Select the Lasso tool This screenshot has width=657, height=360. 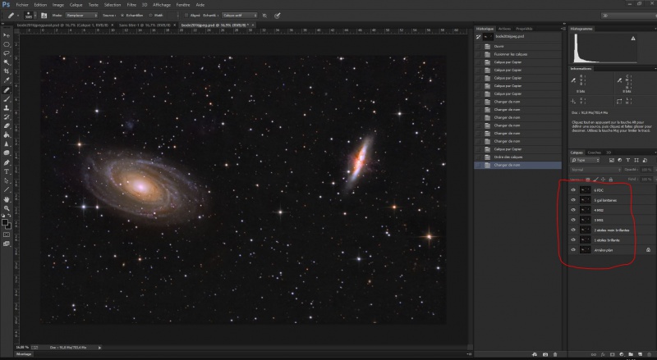7,53
